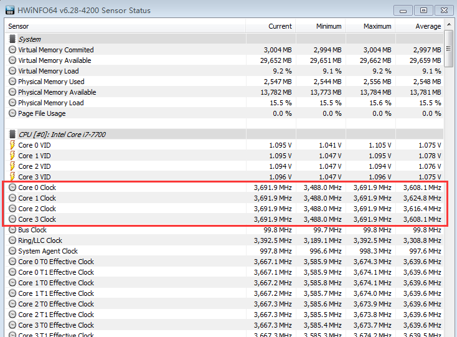Screen dimensions: 457x337
Task: Click the clock icon beside Page File Usage
Action: tap(12, 113)
